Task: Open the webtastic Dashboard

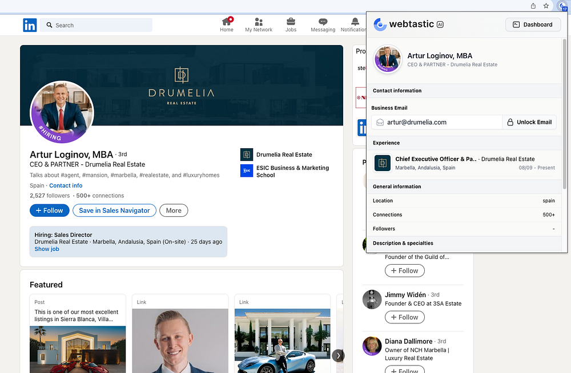Action: click(x=533, y=25)
